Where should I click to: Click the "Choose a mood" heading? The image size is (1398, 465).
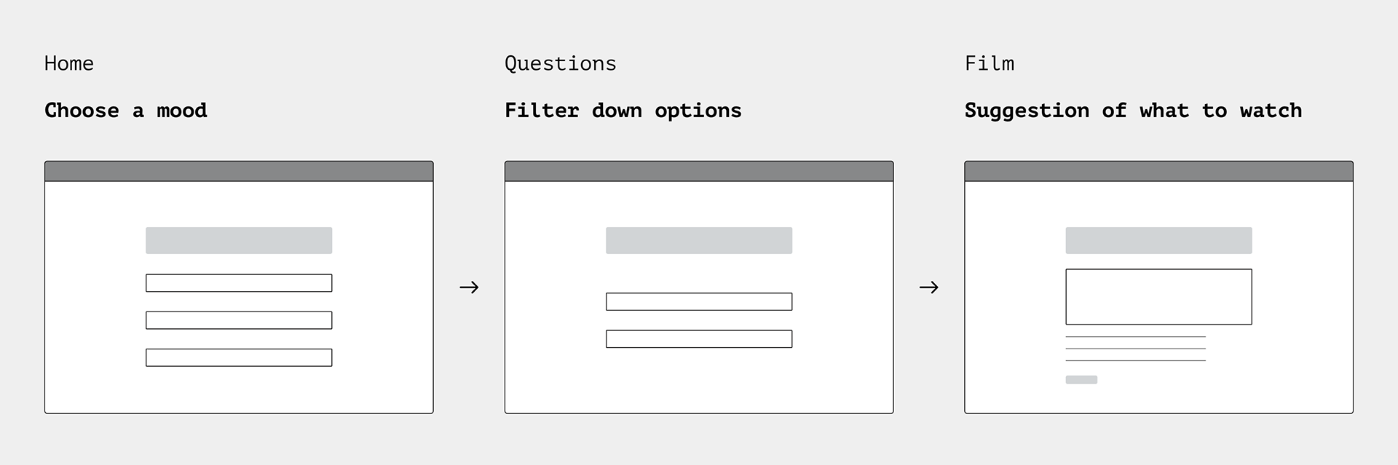(x=126, y=111)
